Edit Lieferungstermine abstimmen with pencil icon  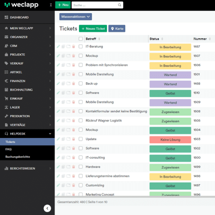click(x=58, y=176)
